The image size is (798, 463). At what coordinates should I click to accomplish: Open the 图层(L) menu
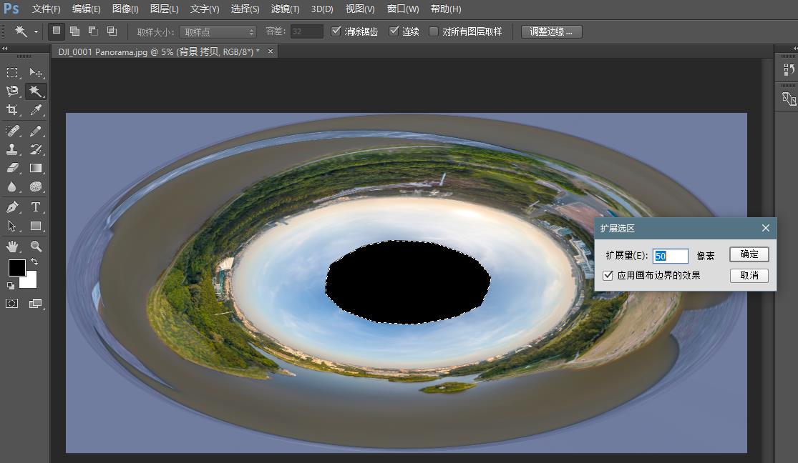click(x=165, y=9)
